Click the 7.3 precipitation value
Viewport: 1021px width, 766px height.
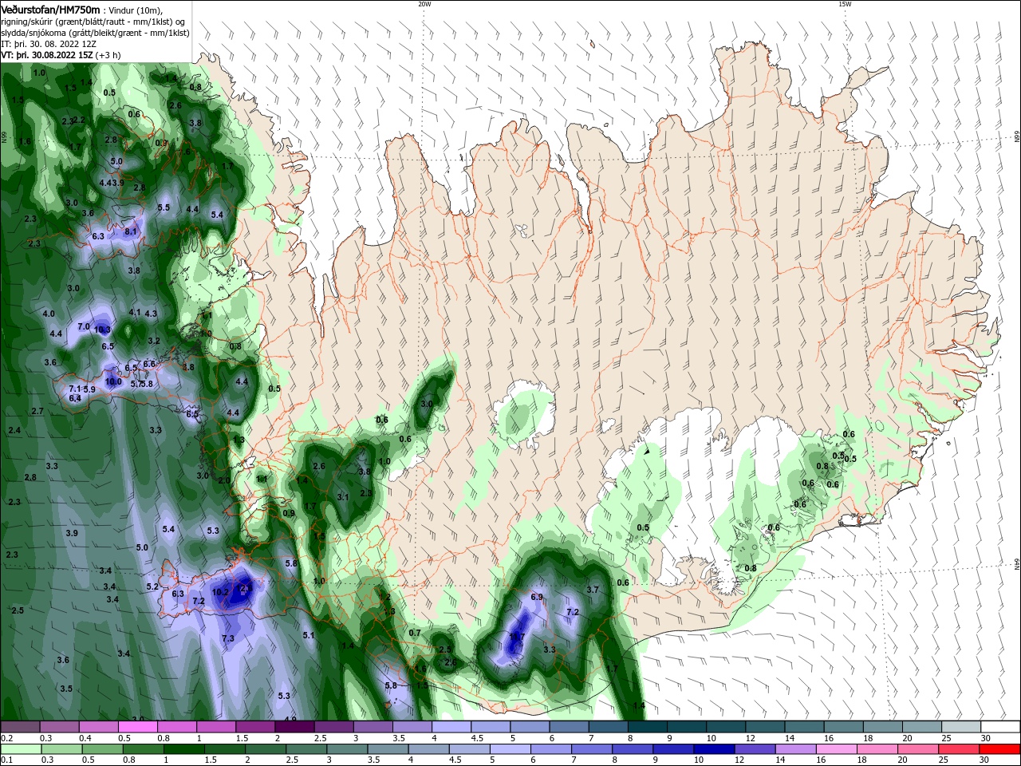tap(228, 638)
